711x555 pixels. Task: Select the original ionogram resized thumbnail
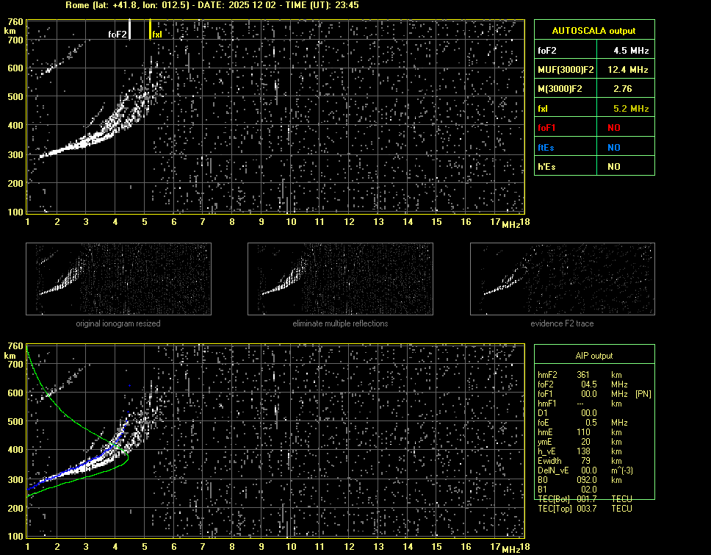pyautogui.click(x=118, y=279)
